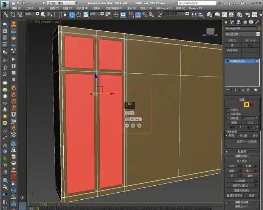
Task: Select the Polygon sub-object level icon
Action: (x=247, y=105)
